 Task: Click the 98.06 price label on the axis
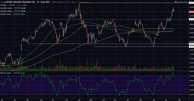coord(192,3)
